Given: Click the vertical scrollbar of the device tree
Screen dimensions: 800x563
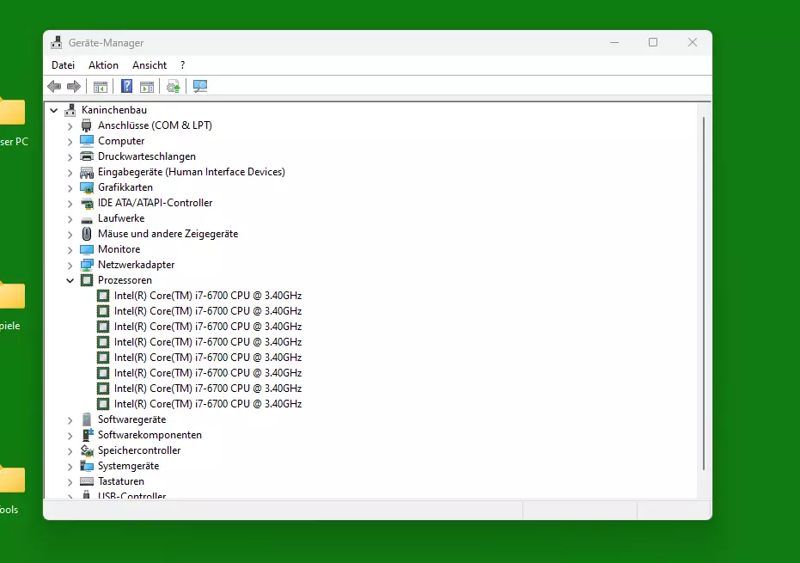Looking at the screenshot, I should (704, 293).
